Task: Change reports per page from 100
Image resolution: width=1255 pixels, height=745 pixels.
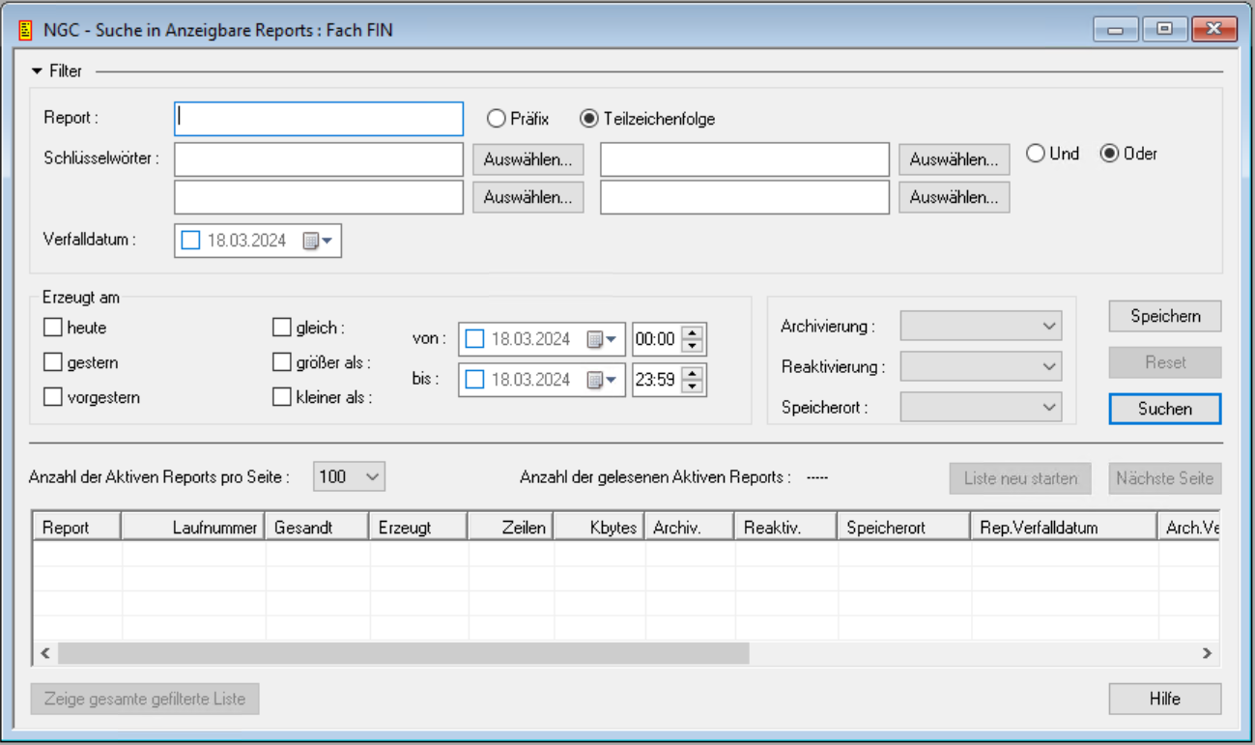Action: [x=348, y=475]
